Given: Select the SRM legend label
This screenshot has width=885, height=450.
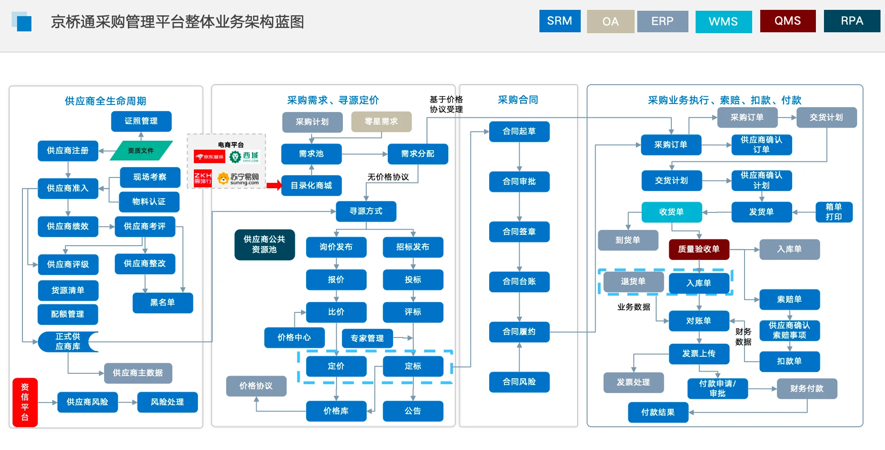Looking at the screenshot, I should pos(560,21).
